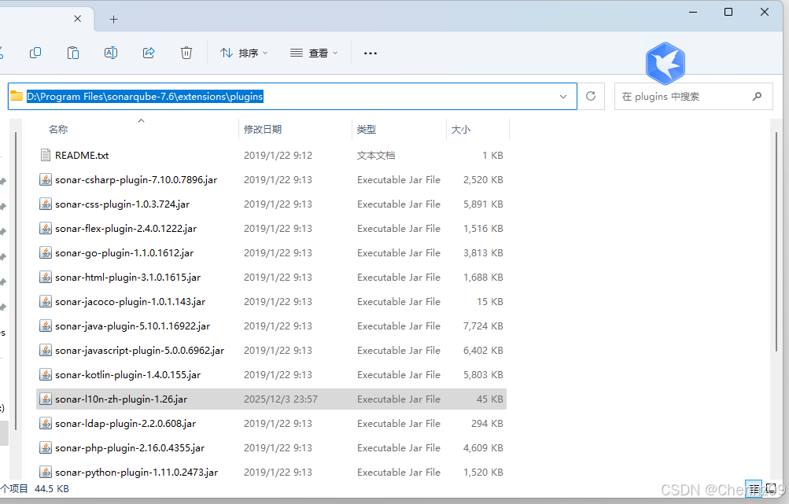
Task: Maximize the Explorer window
Action: click(x=728, y=12)
